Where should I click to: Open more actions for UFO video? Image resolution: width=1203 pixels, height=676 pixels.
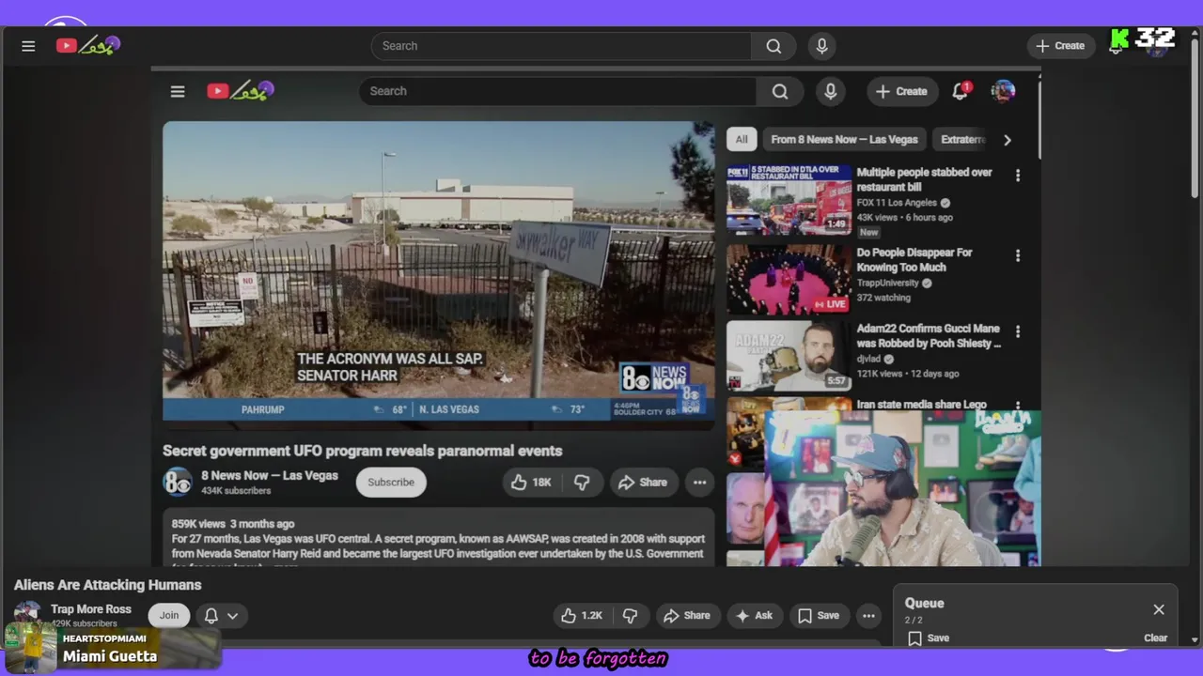pos(699,483)
